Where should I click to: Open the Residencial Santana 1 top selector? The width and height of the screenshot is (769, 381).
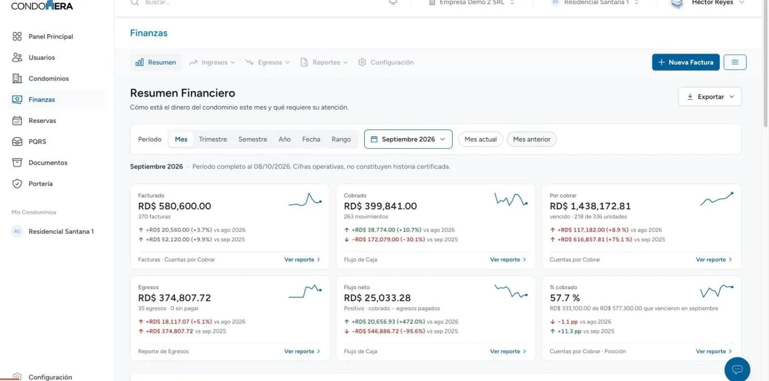coord(595,3)
